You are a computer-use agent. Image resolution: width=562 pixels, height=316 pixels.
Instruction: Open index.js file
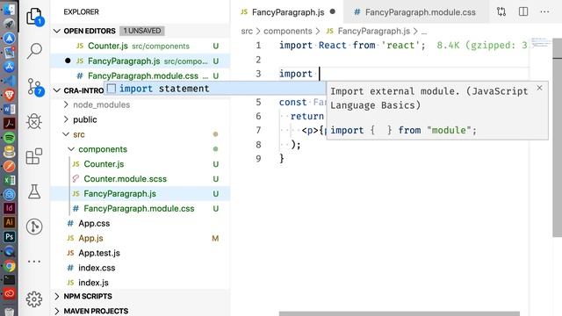(140, 283)
